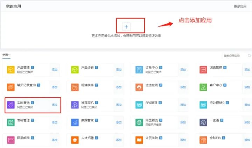Add the 推荐商机 app

click(119, 105)
